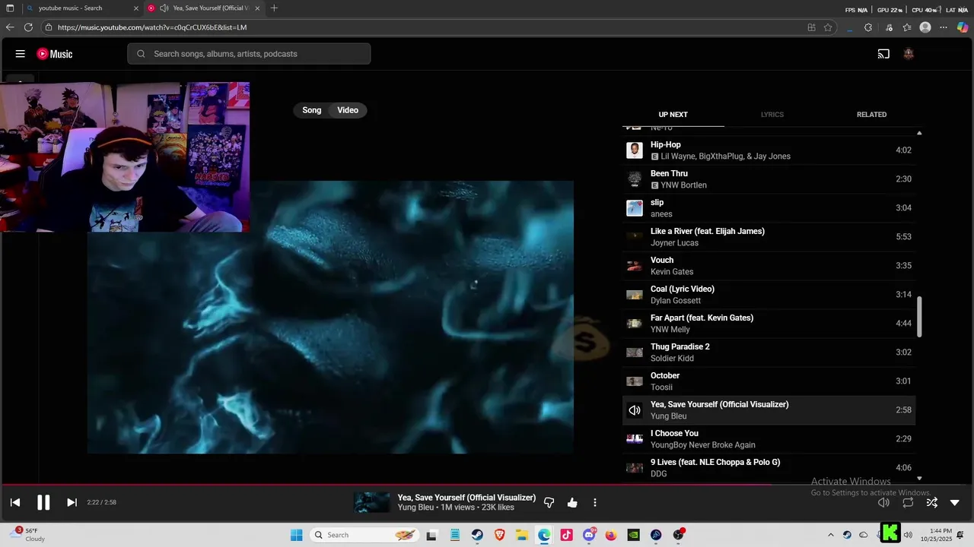Open the Copilot icon in browser toolbar
Viewport: 974px width, 547px height.
click(x=963, y=27)
